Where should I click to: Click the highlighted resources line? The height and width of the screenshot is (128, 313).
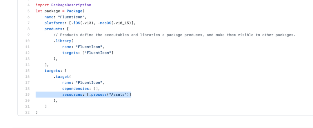[83, 95]
